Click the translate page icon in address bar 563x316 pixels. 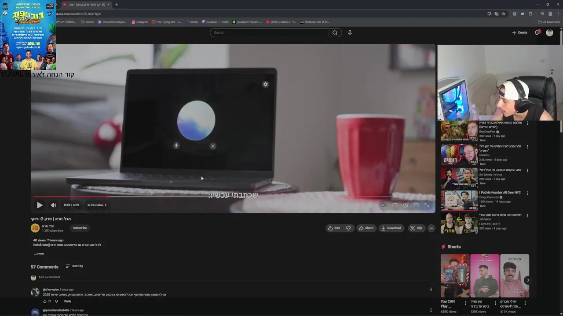point(497,14)
